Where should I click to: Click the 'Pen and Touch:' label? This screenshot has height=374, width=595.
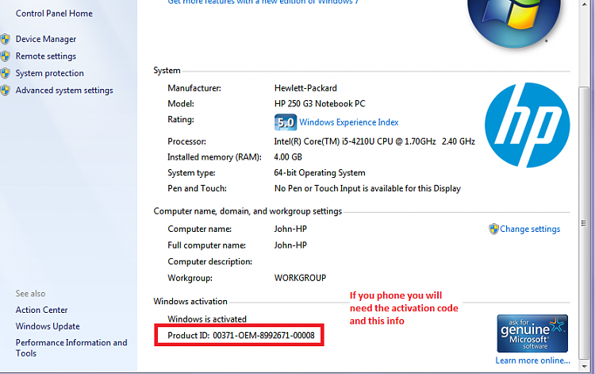pos(197,188)
